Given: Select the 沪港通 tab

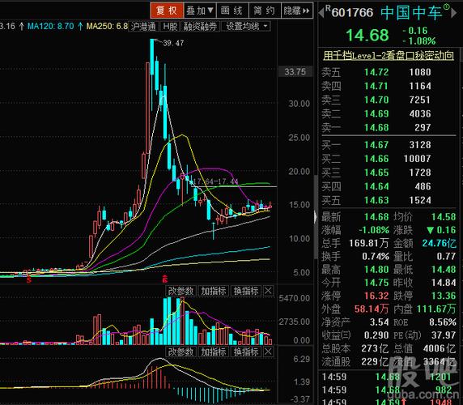Looking at the screenshot, I should [143, 27].
